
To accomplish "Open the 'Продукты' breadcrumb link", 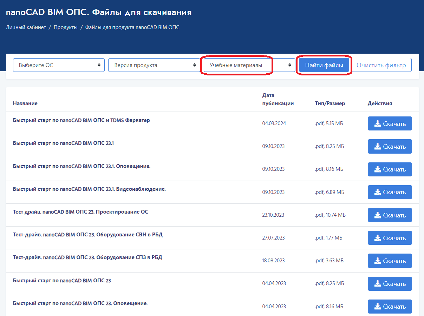I will coord(66,27).
